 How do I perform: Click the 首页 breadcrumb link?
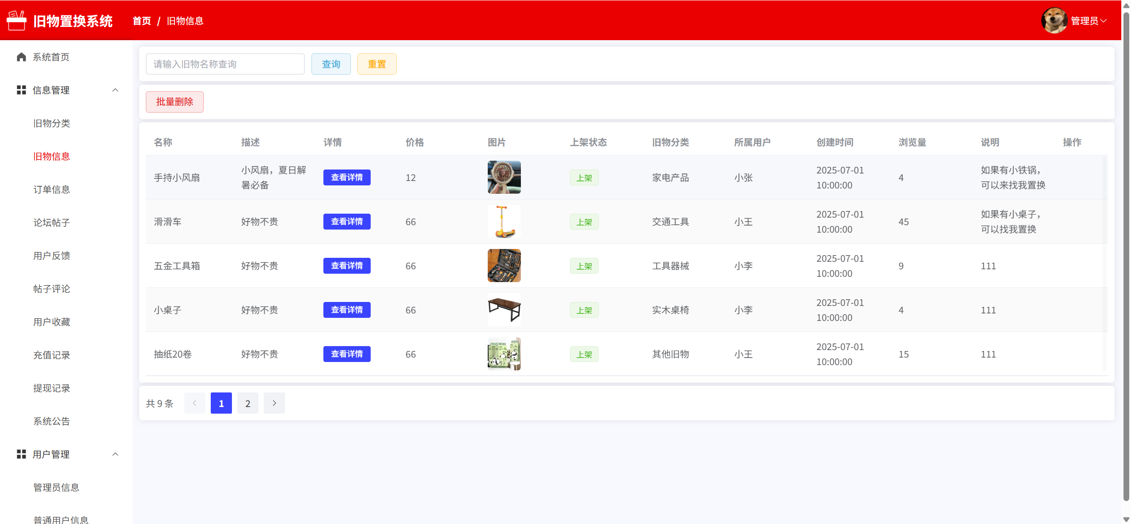pos(142,21)
